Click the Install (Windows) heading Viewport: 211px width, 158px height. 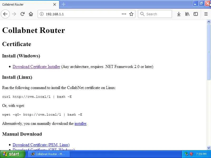tap(21, 56)
